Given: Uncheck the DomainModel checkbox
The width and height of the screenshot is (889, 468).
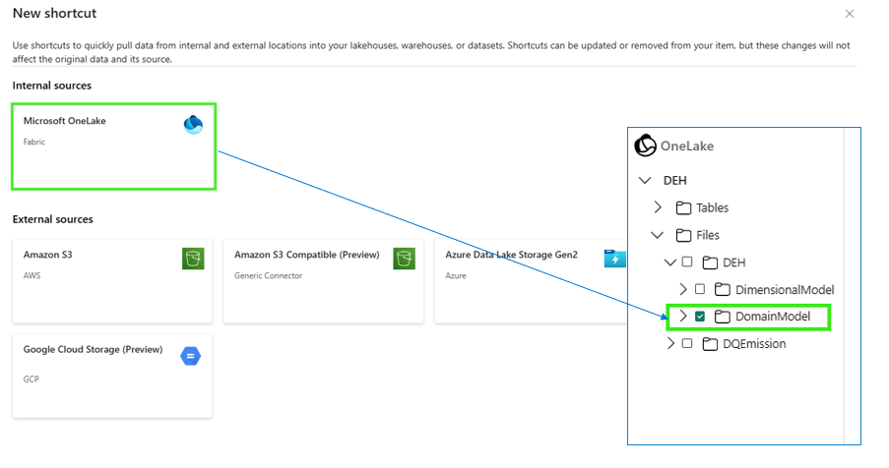Looking at the screenshot, I should [700, 317].
